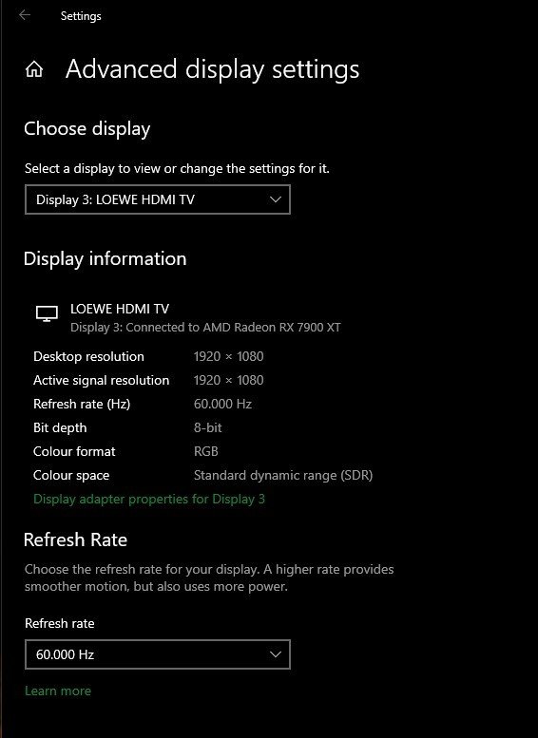Click the Learn more link
The width and height of the screenshot is (538, 738).
pyautogui.click(x=57, y=691)
